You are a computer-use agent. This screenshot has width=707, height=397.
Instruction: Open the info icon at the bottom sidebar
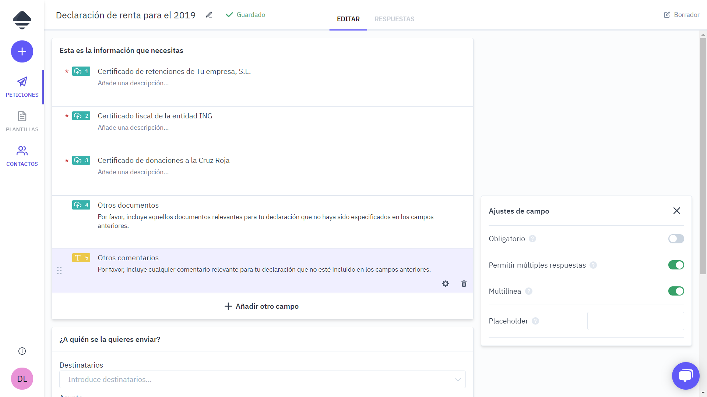coord(22,351)
